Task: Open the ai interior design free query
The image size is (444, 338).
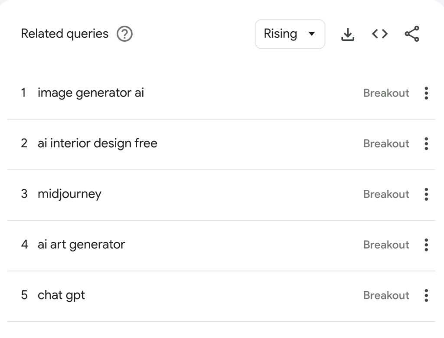Action: point(98,143)
